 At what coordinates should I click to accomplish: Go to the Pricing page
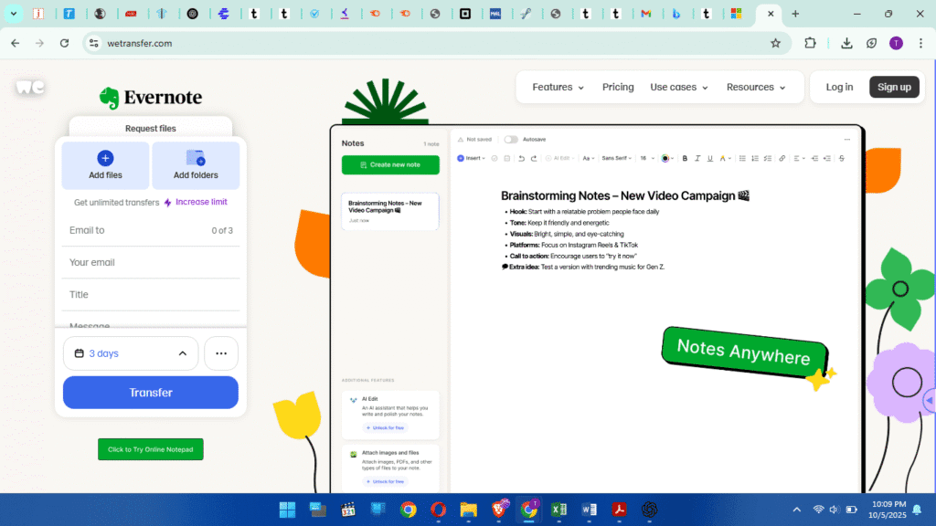point(618,87)
